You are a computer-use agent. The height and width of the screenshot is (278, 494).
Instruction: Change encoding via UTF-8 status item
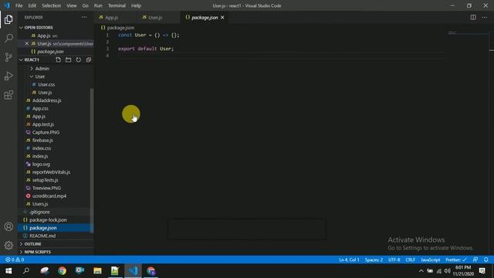(394, 259)
